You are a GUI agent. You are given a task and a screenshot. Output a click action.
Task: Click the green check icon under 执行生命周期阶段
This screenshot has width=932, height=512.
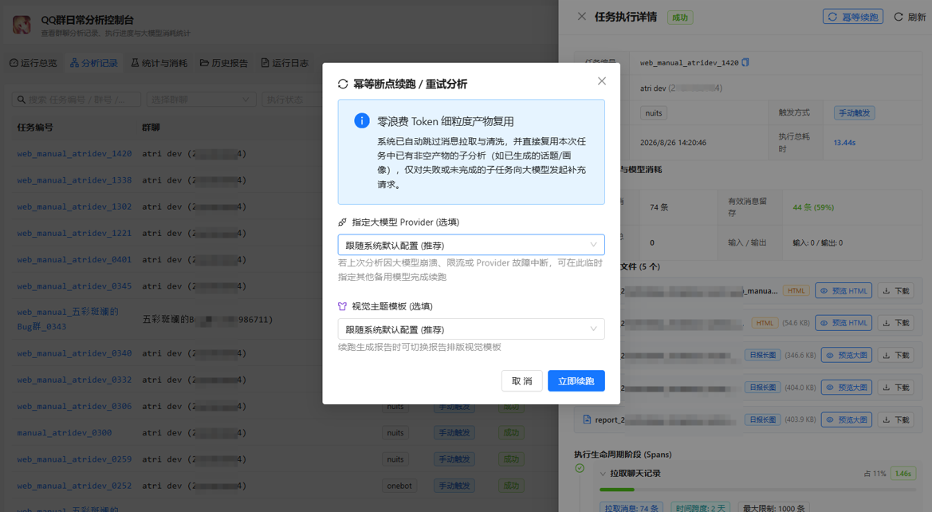tap(580, 469)
